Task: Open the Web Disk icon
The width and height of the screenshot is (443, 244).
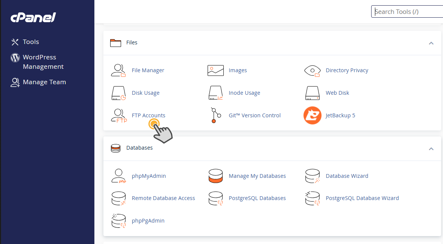Action: (x=312, y=93)
